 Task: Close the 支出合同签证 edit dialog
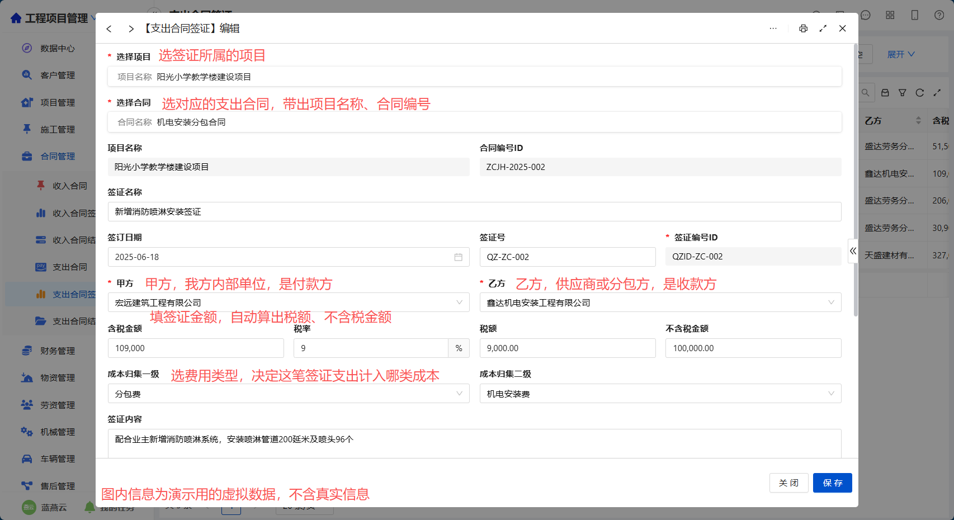pos(843,29)
